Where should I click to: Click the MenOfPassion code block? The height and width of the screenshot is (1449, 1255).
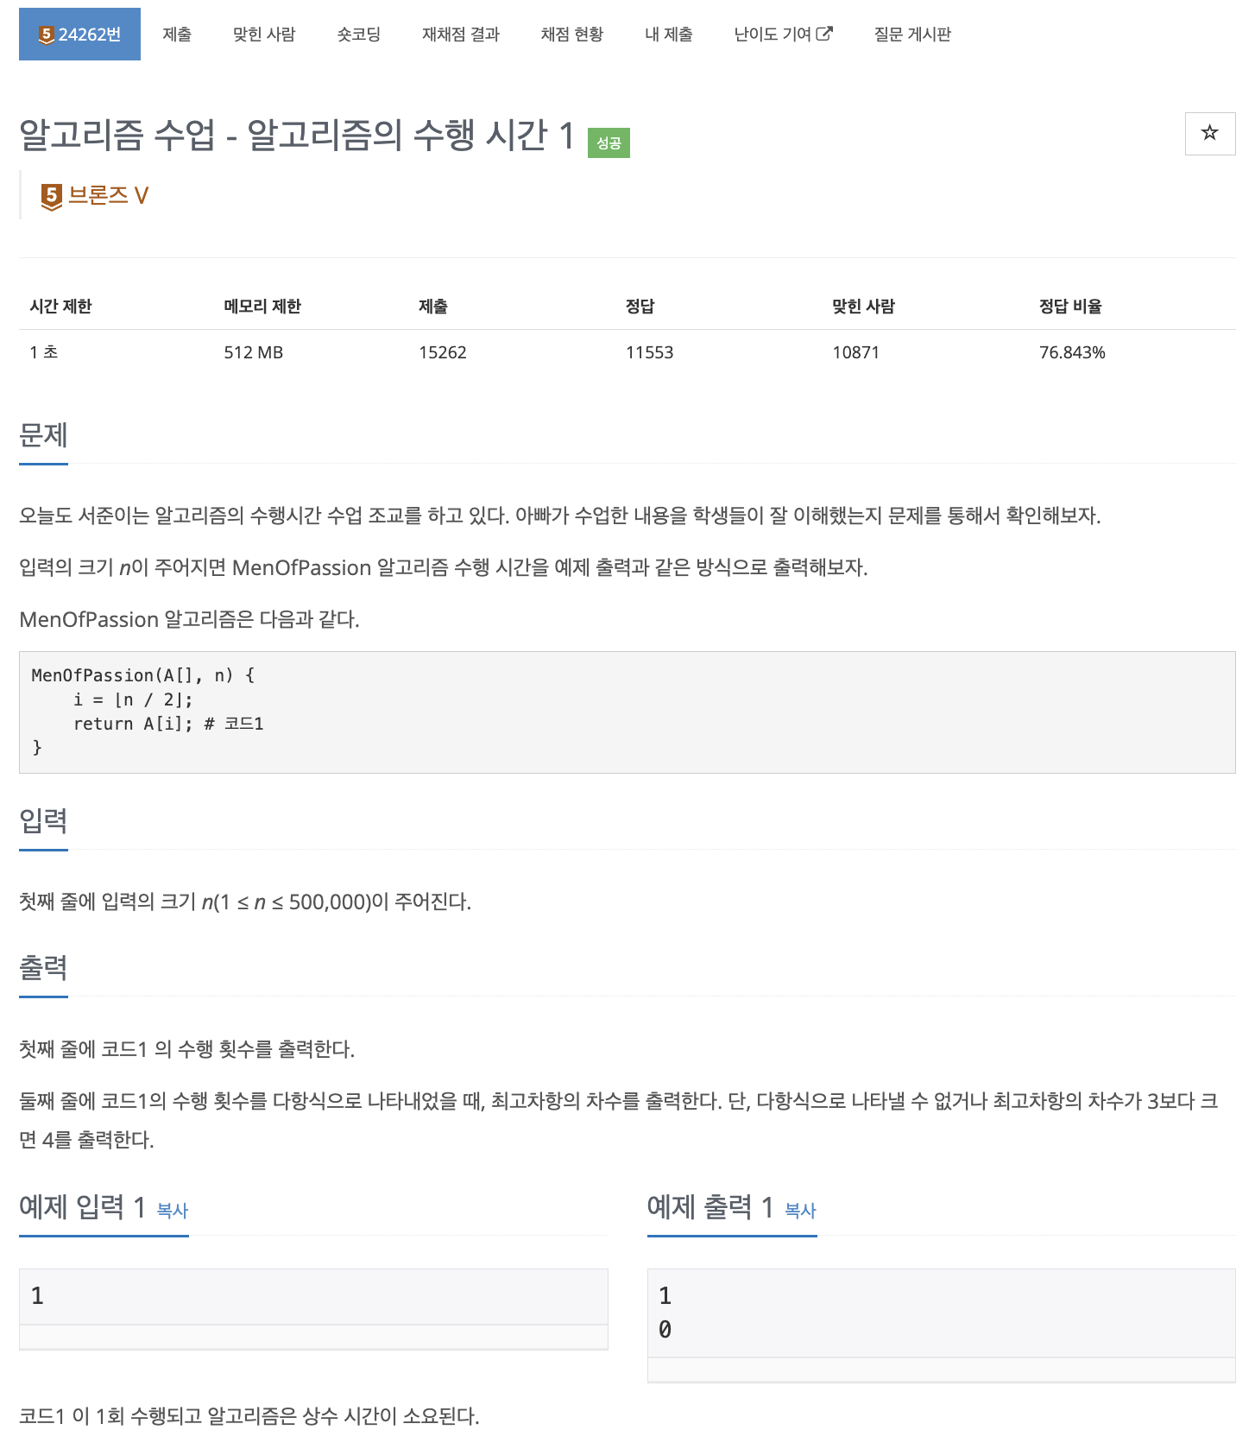tap(627, 712)
